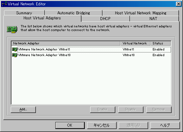The image size is (183, 132).
Task: Click the network card icon beside description
Action: (12, 29)
